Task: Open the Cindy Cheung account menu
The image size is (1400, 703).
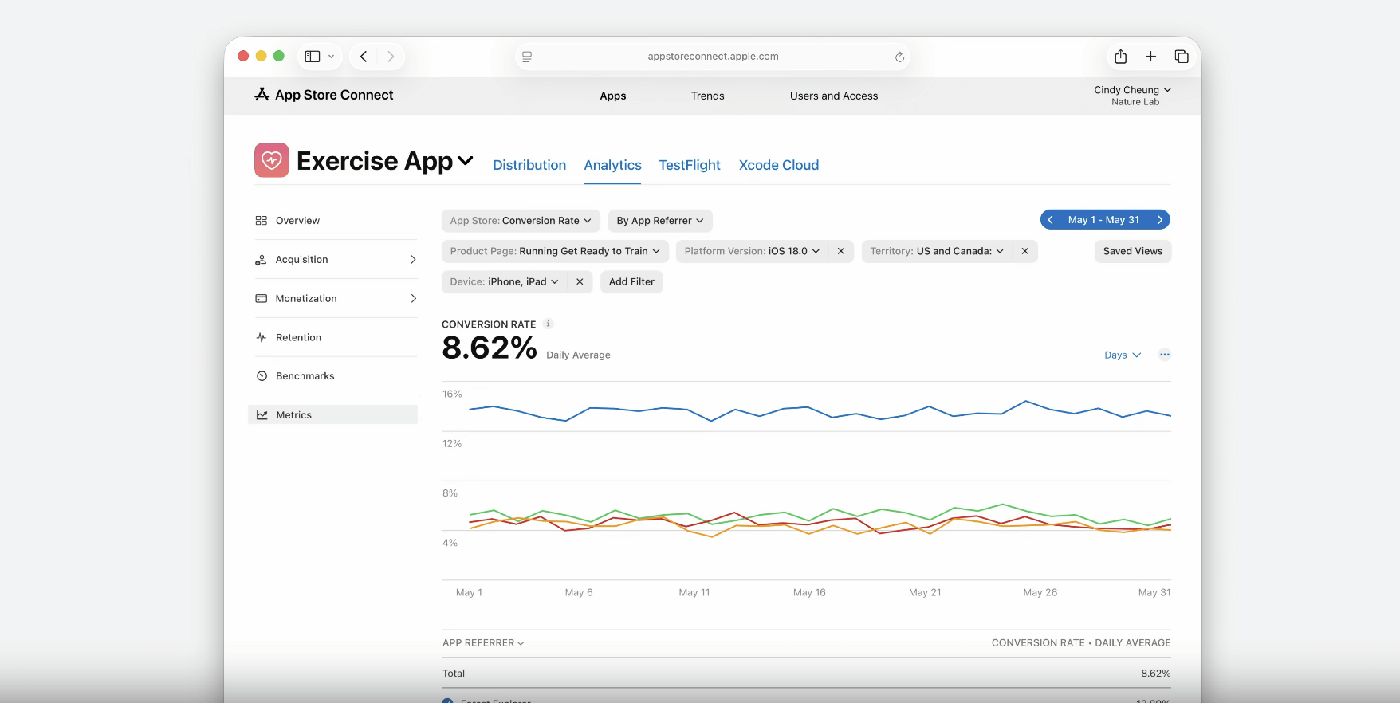Action: 1132,96
